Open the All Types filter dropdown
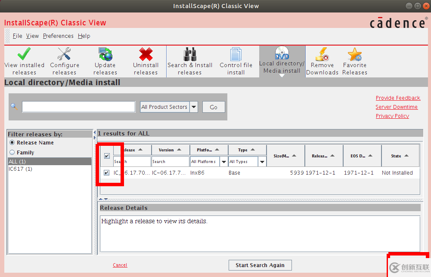Image resolution: width=431 pixels, height=277 pixels. [262, 161]
